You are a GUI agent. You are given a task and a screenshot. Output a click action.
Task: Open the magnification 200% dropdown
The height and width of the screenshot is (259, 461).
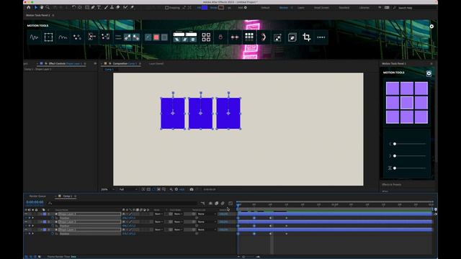click(107, 189)
